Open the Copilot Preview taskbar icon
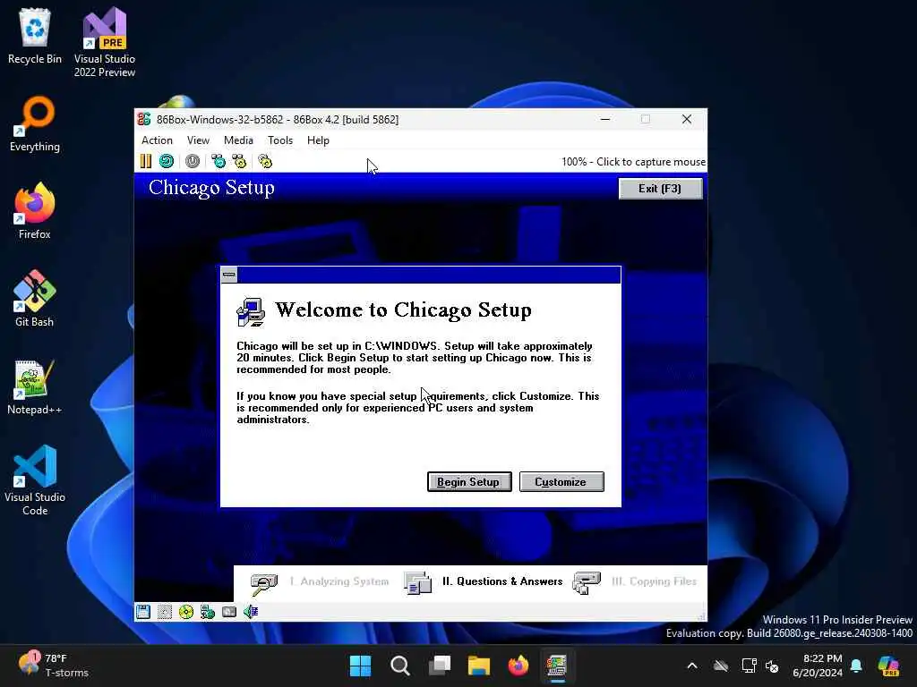This screenshot has width=917, height=687. pos(889,666)
